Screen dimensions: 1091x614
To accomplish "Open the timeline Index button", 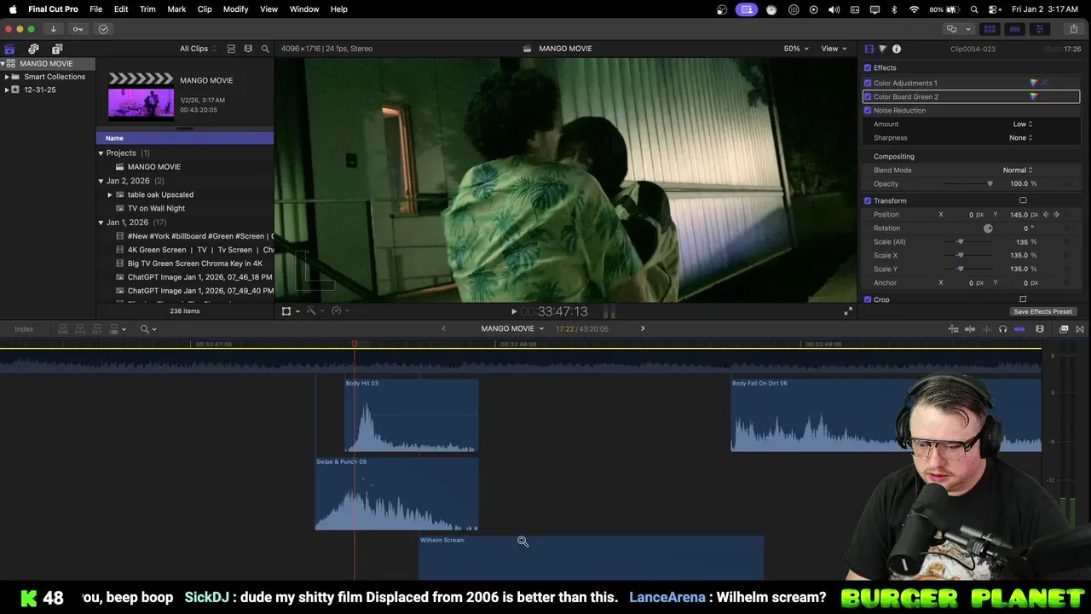I will [x=24, y=329].
